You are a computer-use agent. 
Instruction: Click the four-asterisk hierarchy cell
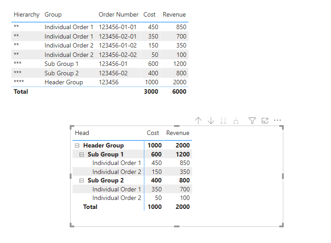[x=19, y=82]
